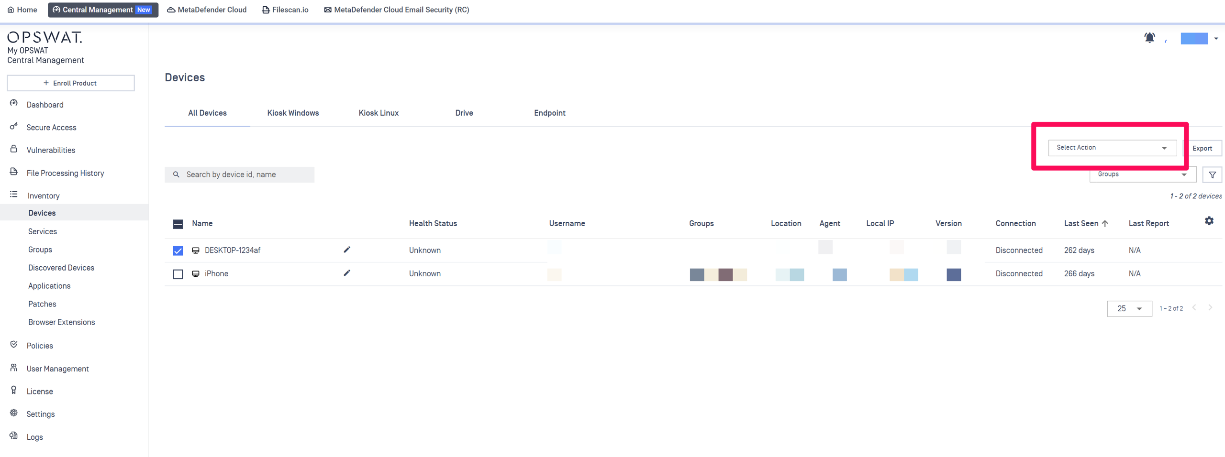Click the filter funnel icon

(x=1212, y=175)
